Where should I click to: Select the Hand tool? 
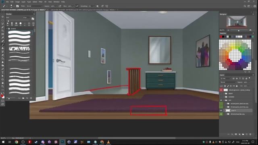(3, 83)
